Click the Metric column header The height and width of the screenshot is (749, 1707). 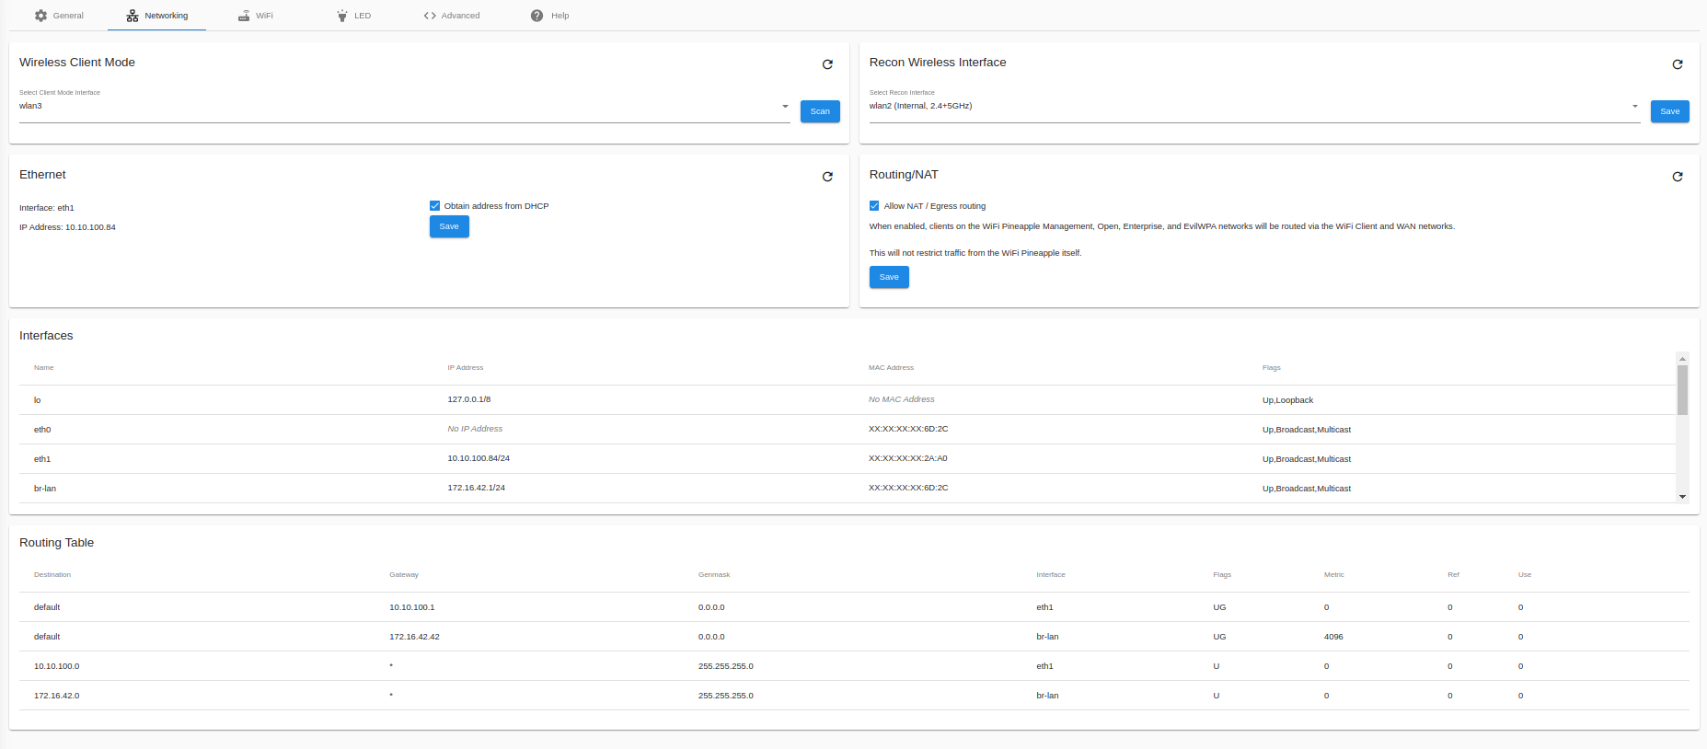click(x=1334, y=575)
